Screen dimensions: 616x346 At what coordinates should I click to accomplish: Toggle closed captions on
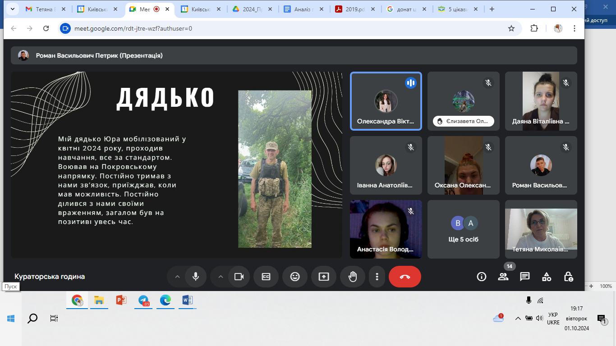point(266,277)
